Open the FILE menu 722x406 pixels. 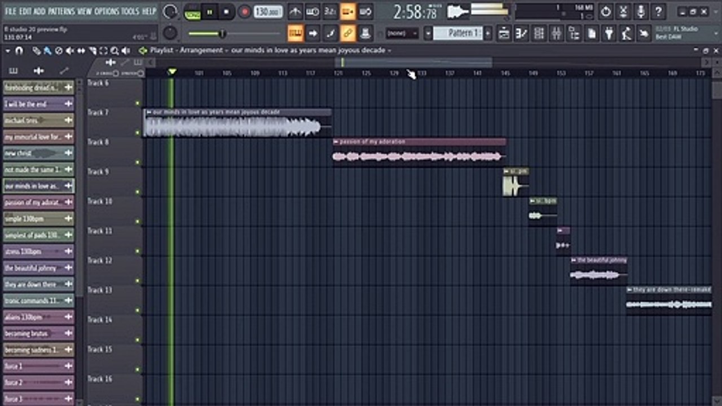(10, 11)
